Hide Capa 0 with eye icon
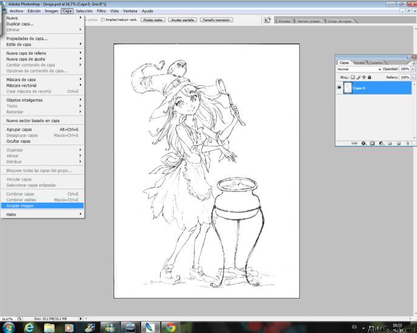Screen dimensions: 417x333 coord(339,88)
